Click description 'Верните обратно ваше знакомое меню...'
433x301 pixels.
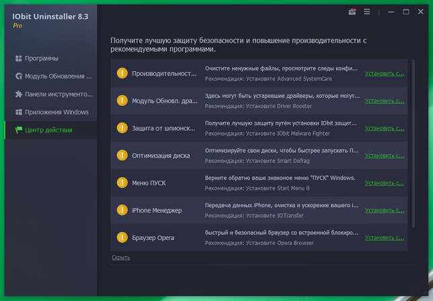tap(280, 178)
